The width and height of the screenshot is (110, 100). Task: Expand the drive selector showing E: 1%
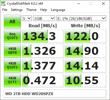pos(81,18)
